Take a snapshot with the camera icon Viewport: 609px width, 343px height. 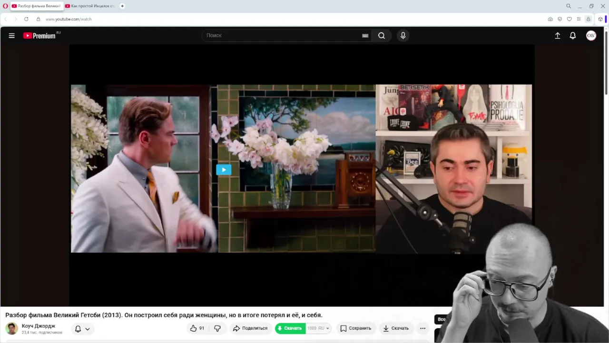click(550, 19)
